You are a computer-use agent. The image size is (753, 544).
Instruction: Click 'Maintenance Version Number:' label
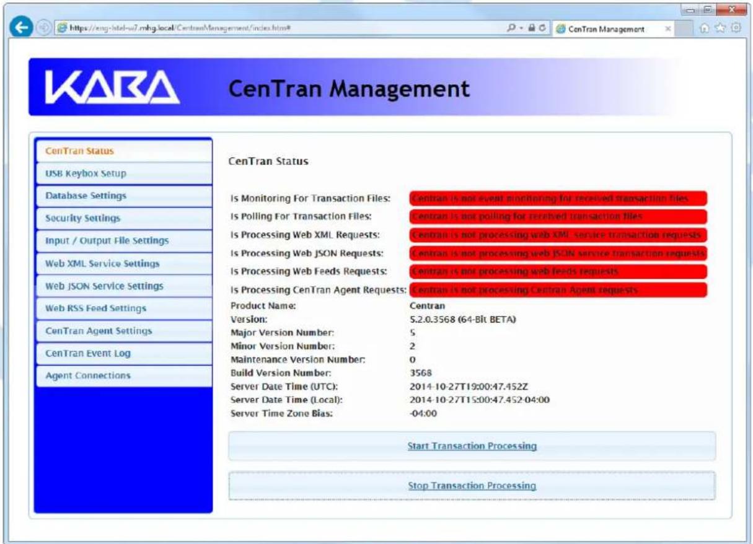[297, 359]
